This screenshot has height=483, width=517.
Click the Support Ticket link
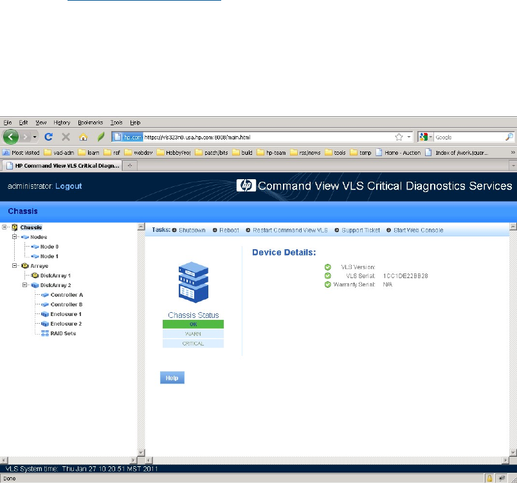(x=361, y=230)
